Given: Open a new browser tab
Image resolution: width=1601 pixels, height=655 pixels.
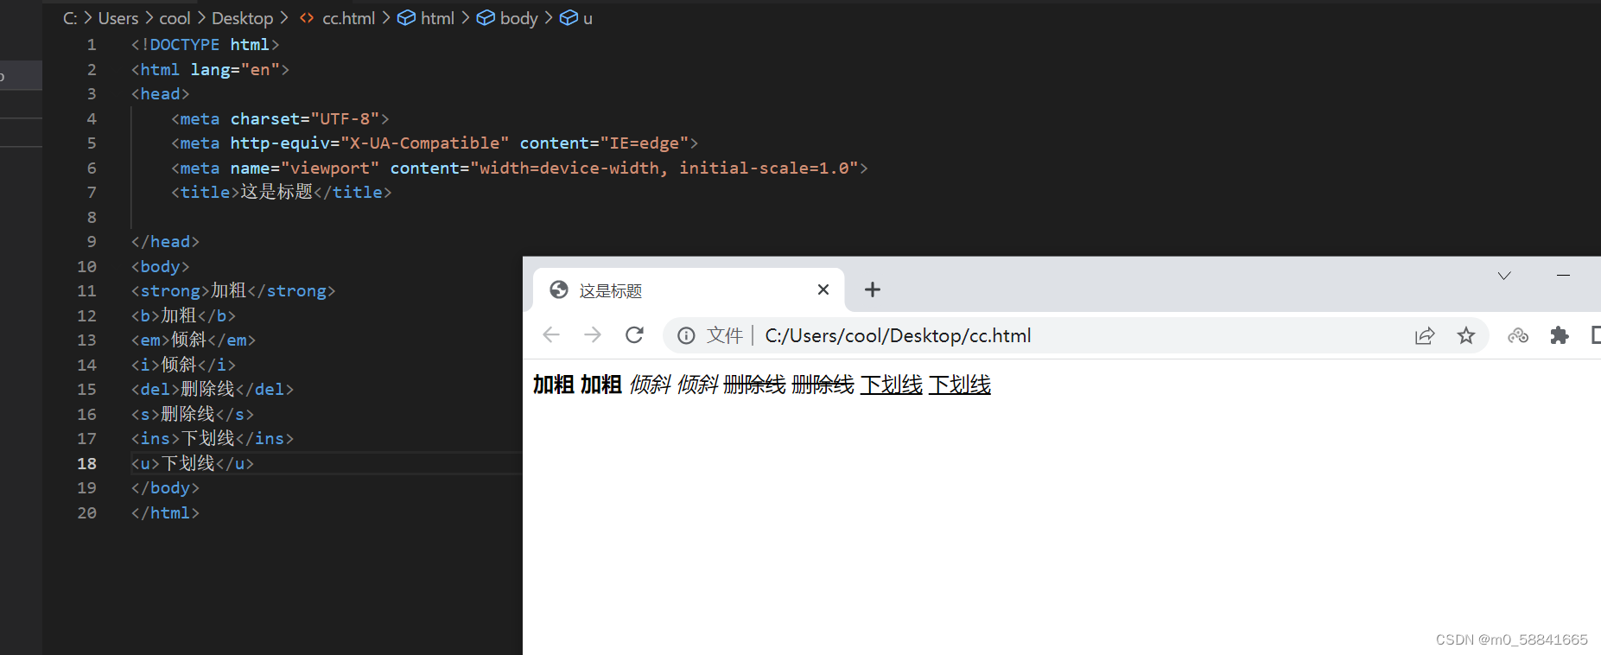Looking at the screenshot, I should [x=873, y=289].
